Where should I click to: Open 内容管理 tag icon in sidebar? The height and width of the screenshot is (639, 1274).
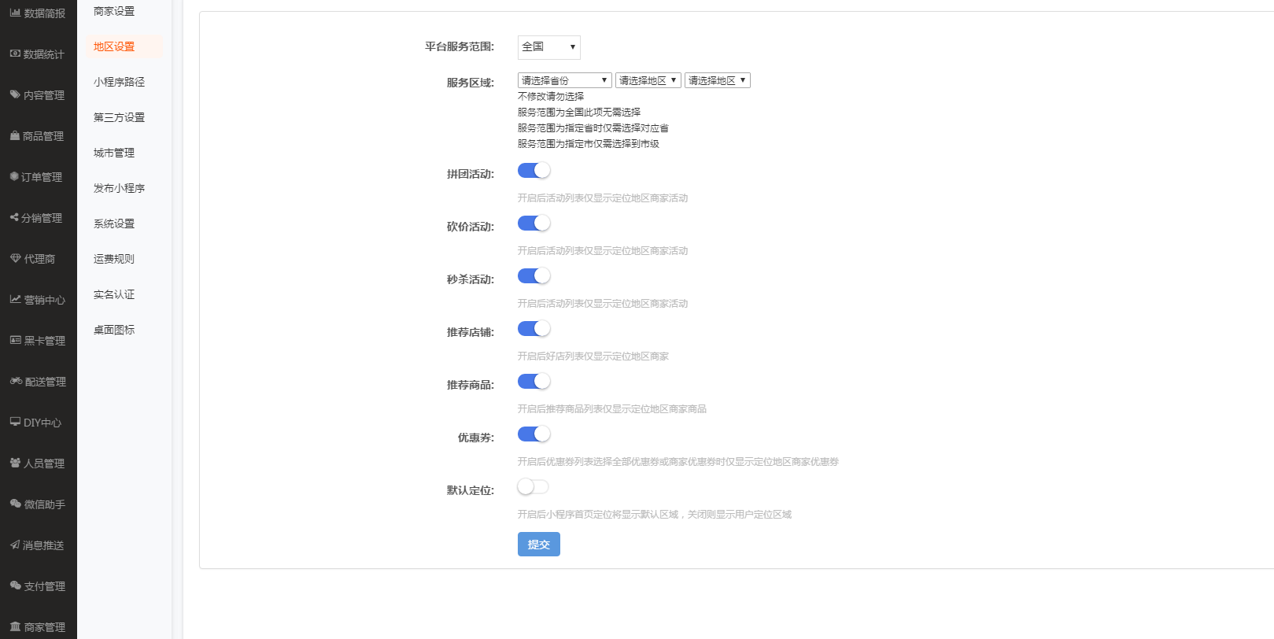click(15, 94)
